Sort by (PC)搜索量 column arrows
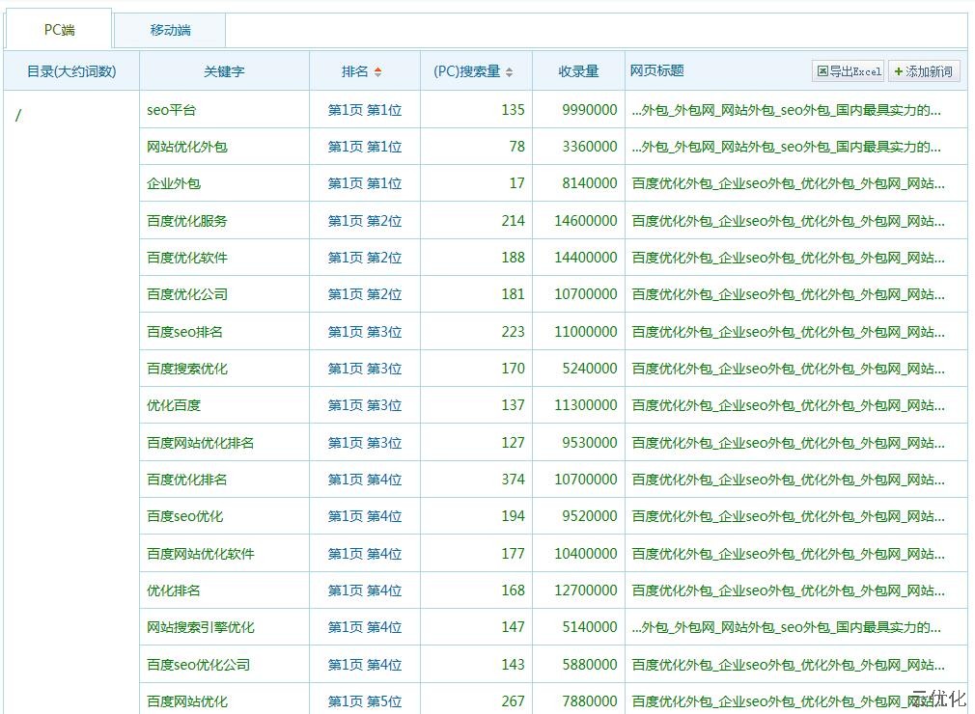The width and height of the screenshot is (975, 714). [510, 72]
